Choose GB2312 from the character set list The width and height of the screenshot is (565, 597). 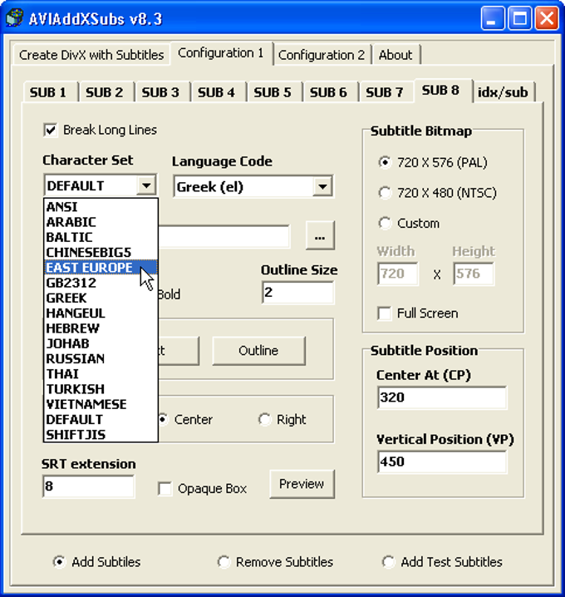(101, 283)
